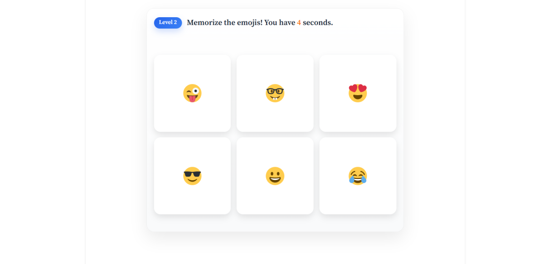Select the white card holding the heart-eyes emoji
544x264 pixels.
pyautogui.click(x=358, y=93)
